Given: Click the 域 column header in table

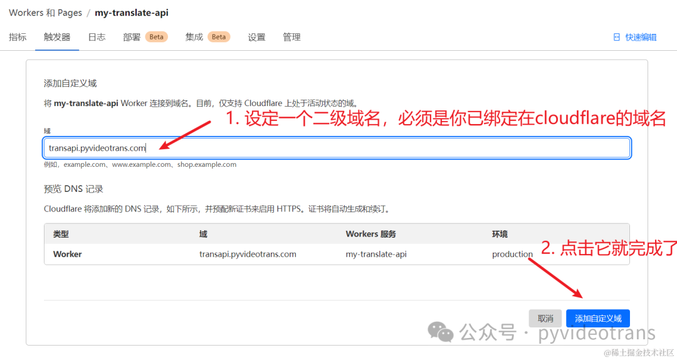Looking at the screenshot, I should click(x=203, y=234).
